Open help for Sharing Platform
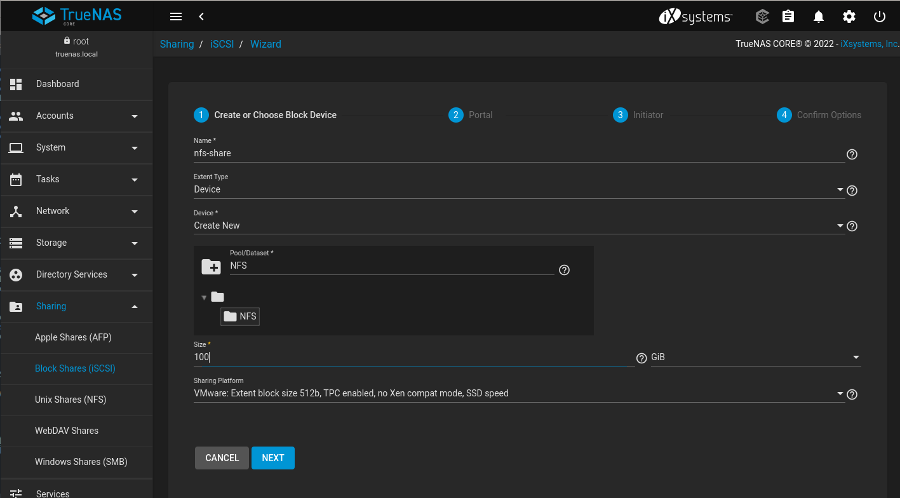 coord(852,394)
